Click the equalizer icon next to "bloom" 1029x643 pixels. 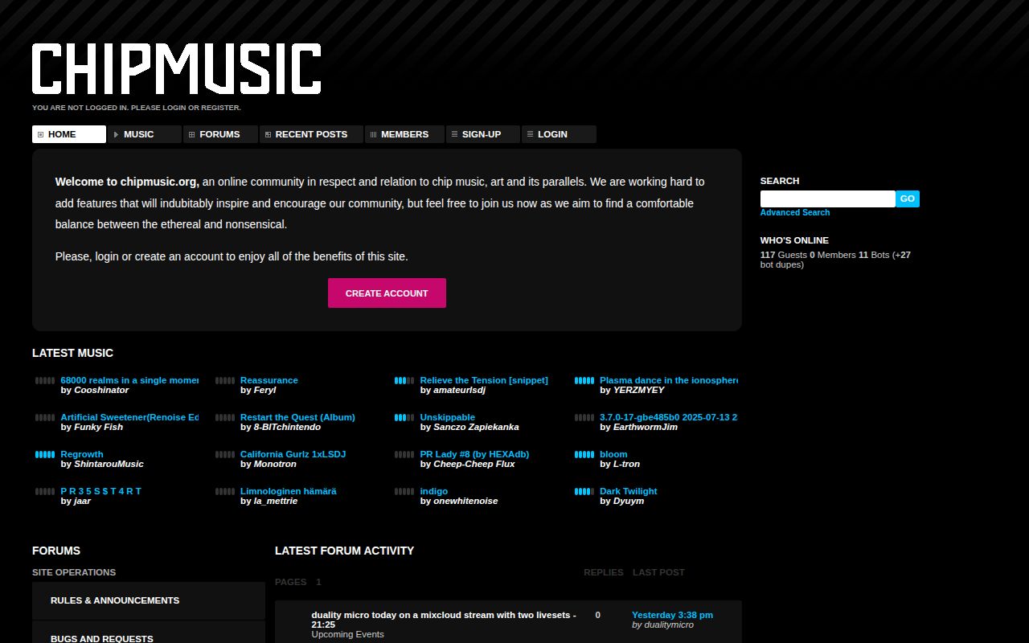click(x=584, y=455)
